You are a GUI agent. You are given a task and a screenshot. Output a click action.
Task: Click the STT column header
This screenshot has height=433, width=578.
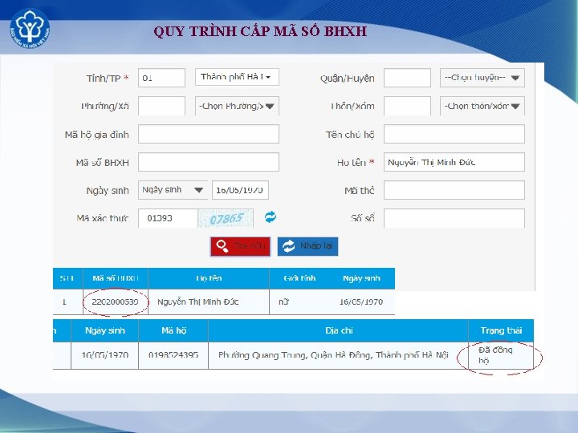(67, 278)
